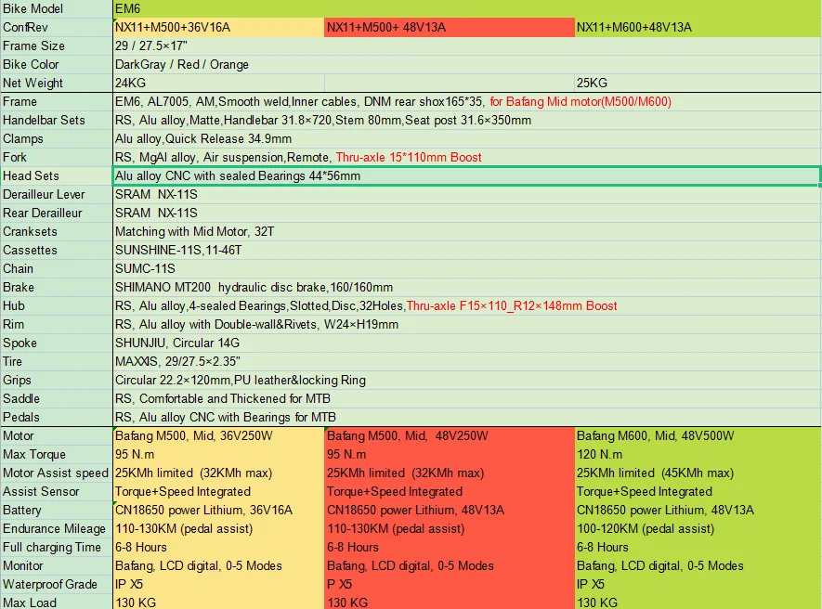Click the NX11+M500+36V16A configuration cell

pos(218,27)
